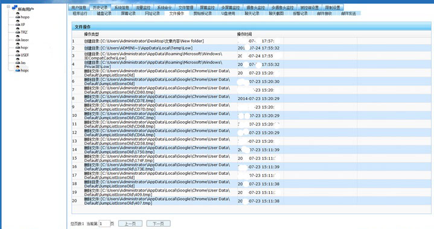Switch to the 摄像头监控 tab
The width and height of the screenshot is (434, 229).
[255, 7]
